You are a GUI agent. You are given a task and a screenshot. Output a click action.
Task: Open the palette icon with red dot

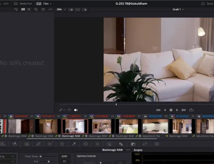point(50,144)
